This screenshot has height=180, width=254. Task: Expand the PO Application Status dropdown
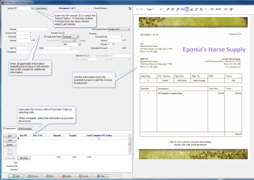[x=77, y=36]
